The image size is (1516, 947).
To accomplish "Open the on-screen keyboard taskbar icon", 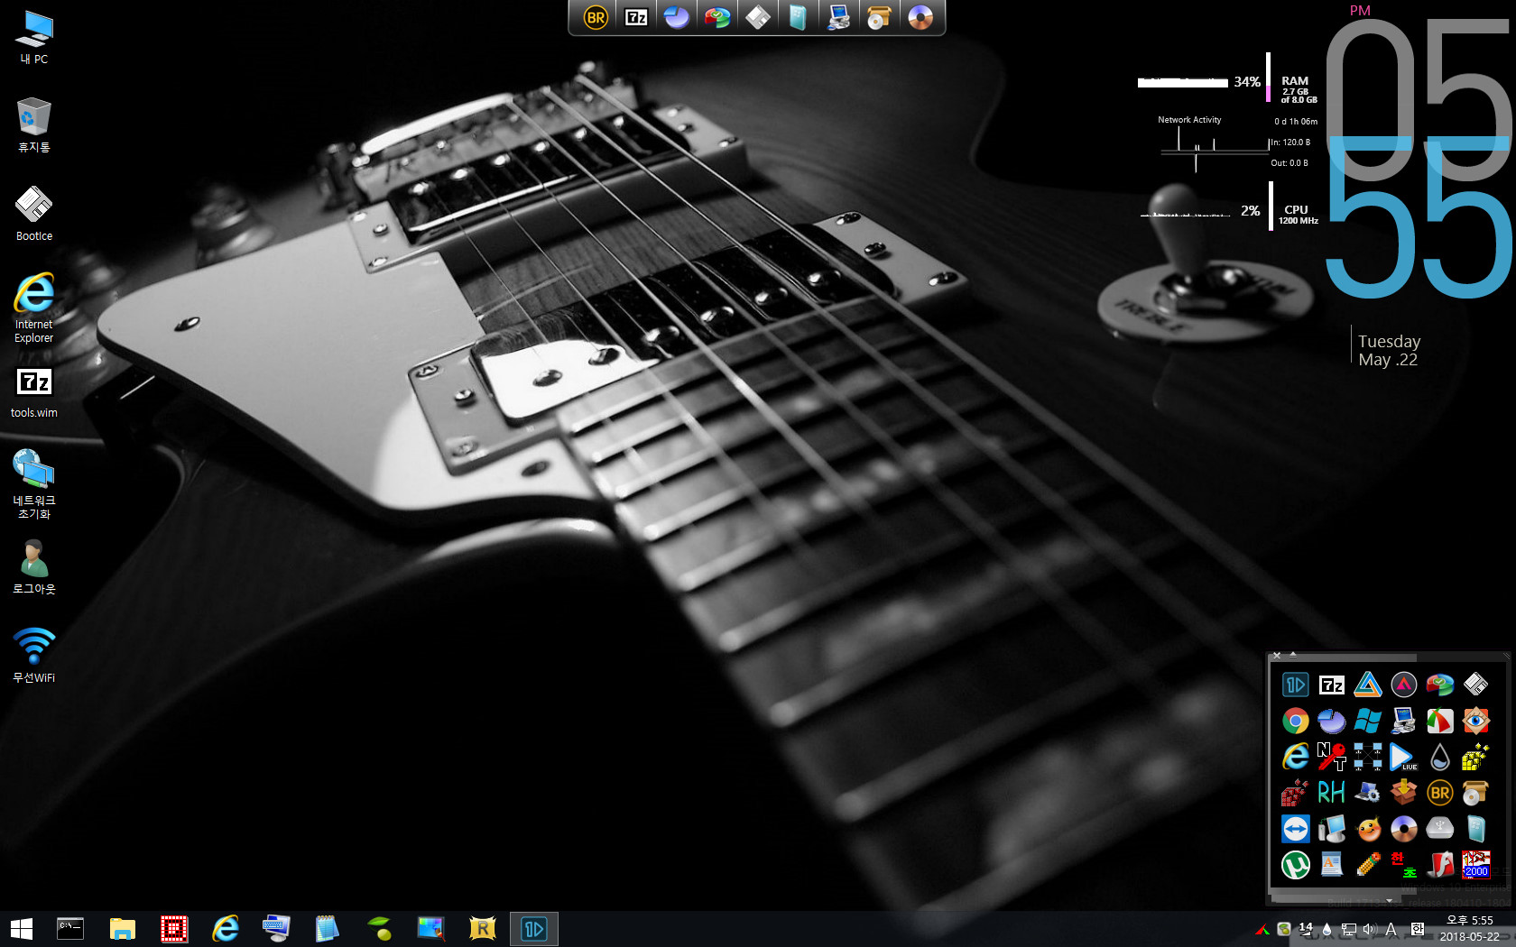I will point(276,929).
